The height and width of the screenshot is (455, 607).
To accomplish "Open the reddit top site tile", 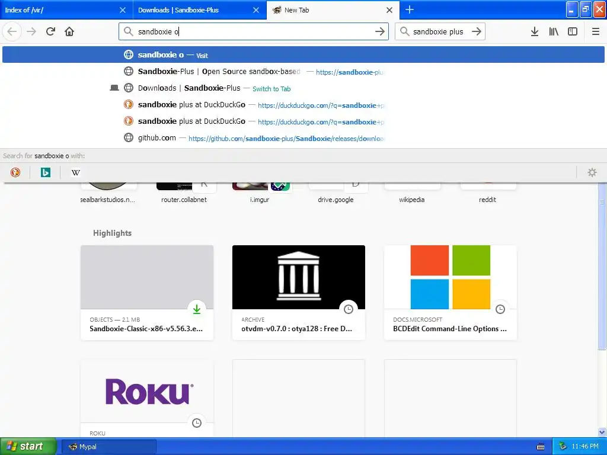I will (x=487, y=193).
